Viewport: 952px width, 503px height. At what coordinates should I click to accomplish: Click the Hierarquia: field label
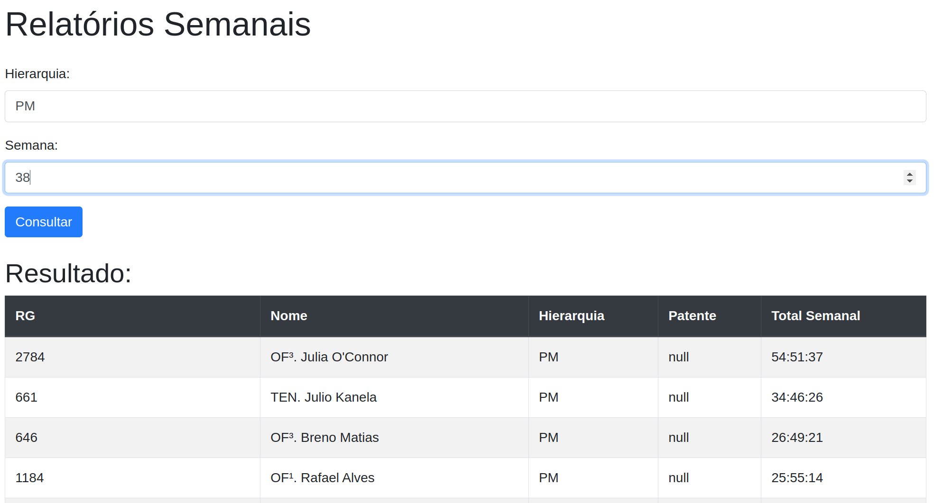[x=37, y=74]
